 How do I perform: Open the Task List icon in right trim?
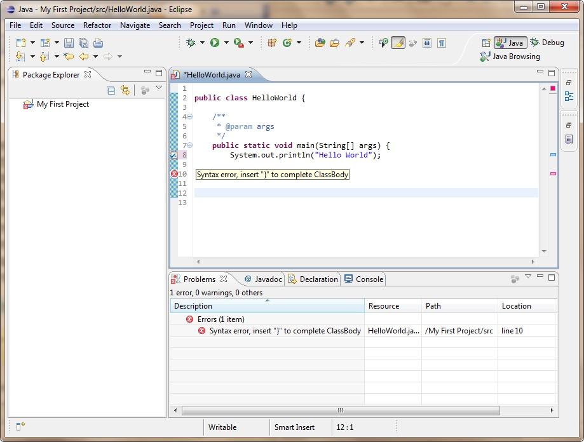tap(569, 140)
